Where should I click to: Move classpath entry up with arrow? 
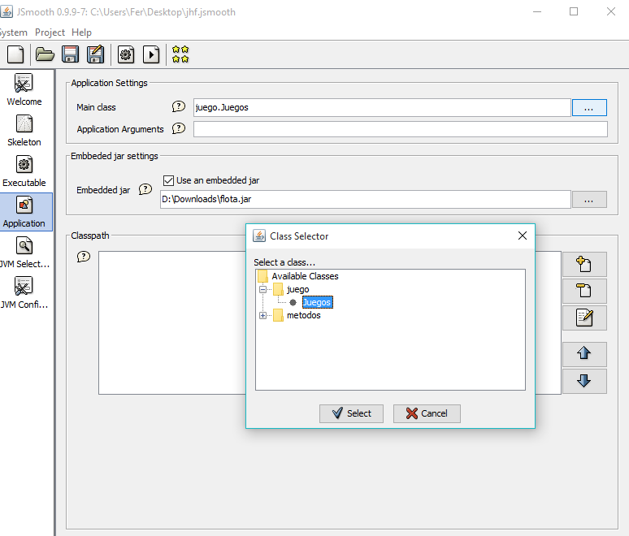point(583,353)
